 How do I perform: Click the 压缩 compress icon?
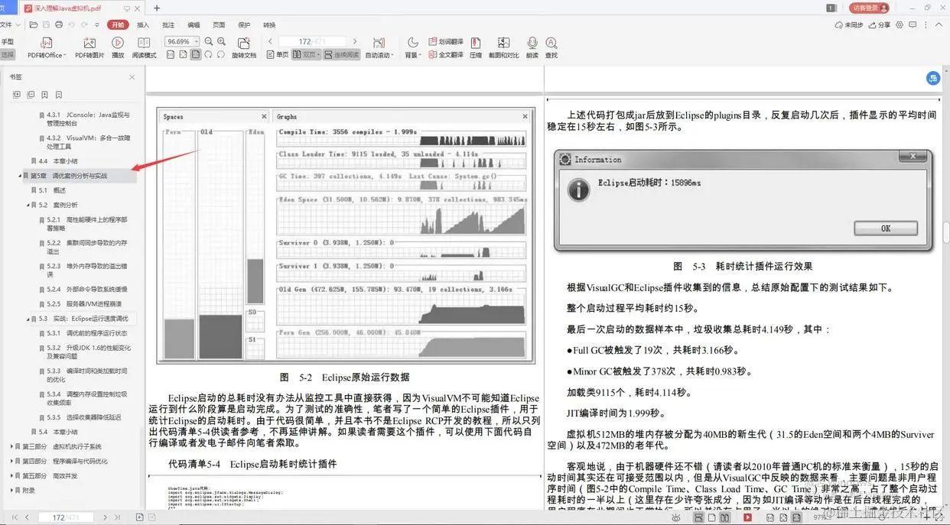coord(476,44)
